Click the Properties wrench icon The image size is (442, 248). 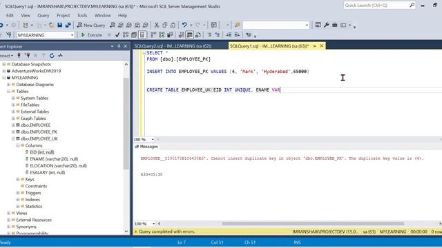coord(327,25)
